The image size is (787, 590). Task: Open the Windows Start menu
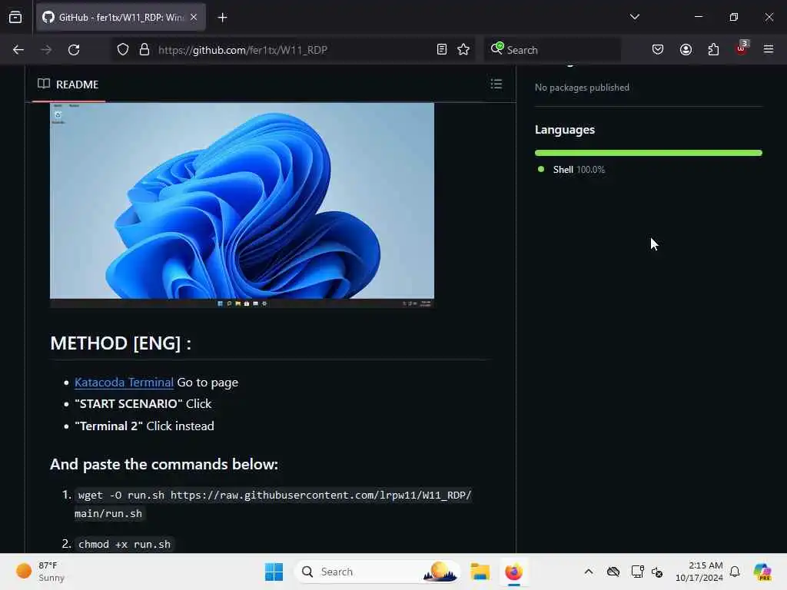[x=274, y=572]
